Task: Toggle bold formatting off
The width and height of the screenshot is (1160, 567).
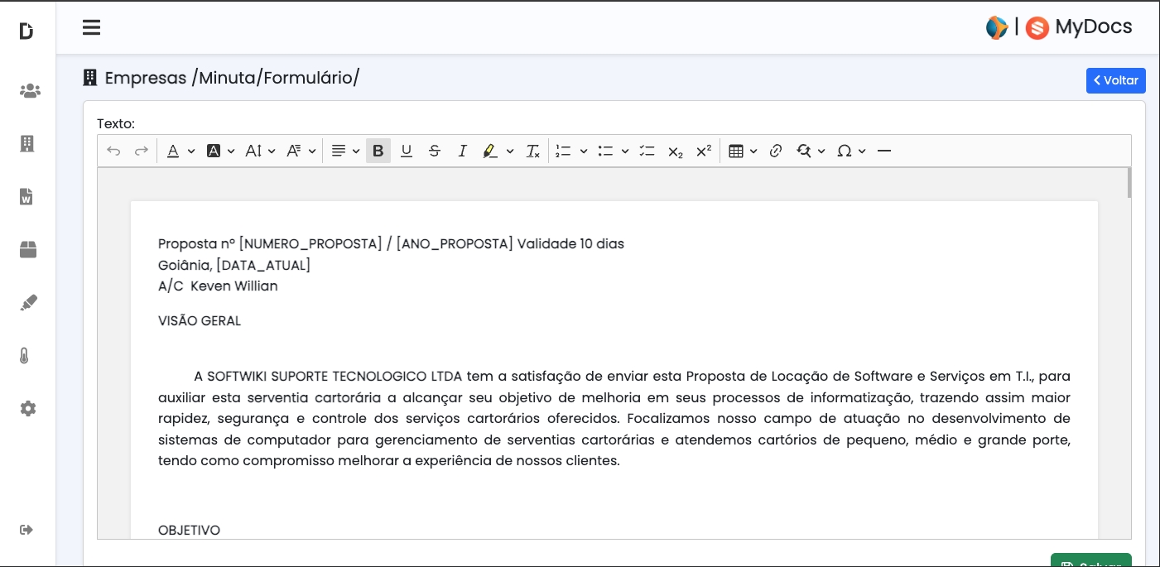Action: click(x=378, y=151)
